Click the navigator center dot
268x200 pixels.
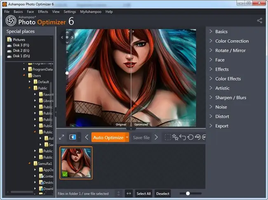[x=67, y=37]
